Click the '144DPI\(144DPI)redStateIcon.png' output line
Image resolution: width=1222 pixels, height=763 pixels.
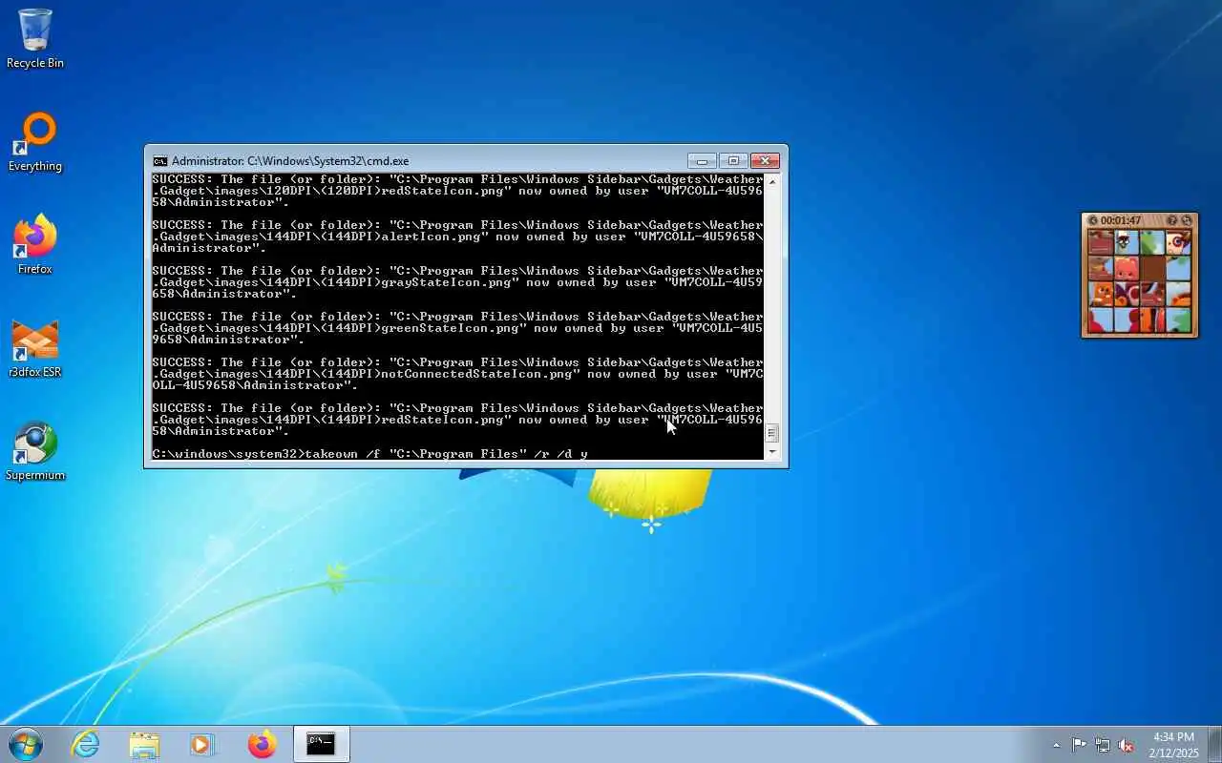point(457,420)
